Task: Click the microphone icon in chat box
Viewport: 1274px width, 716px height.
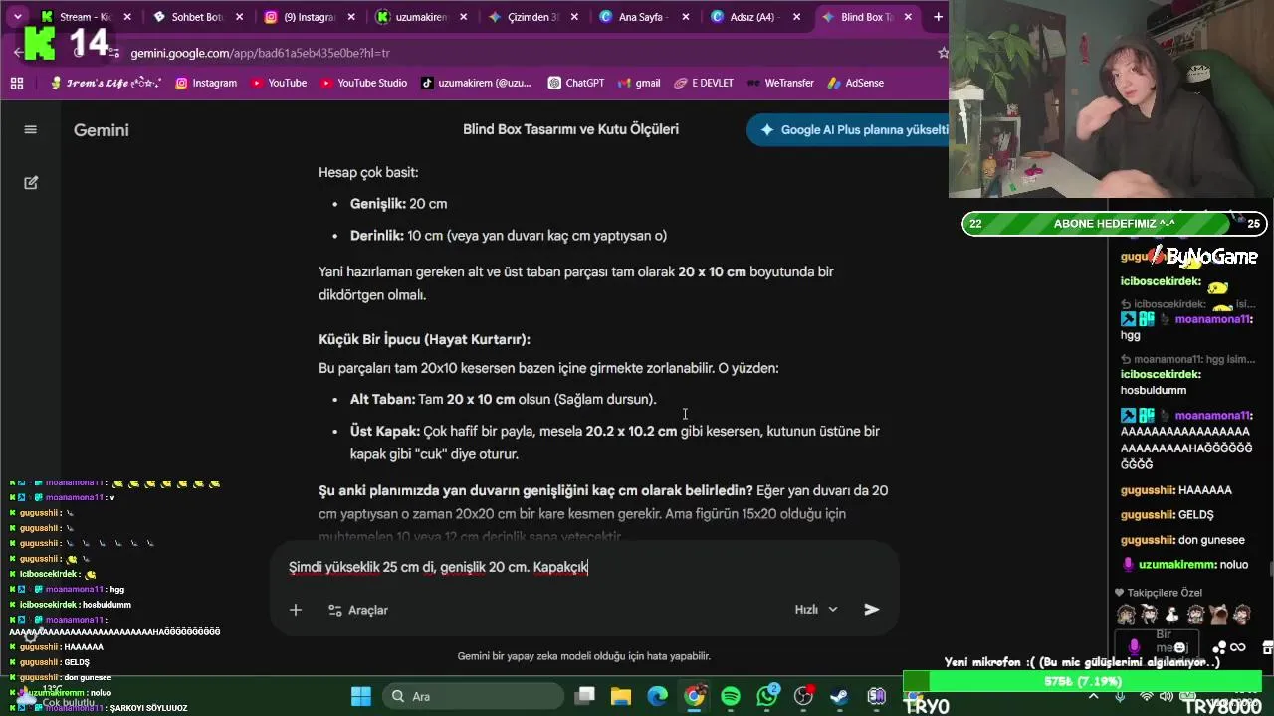Action: click(1133, 647)
